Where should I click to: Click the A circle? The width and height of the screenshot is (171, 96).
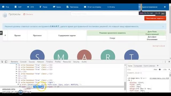84,55
